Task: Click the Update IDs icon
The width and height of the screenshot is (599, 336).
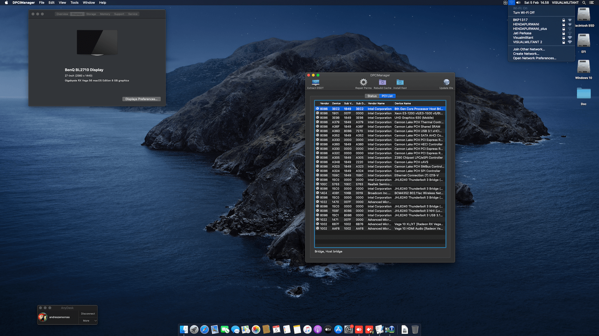Action: click(x=446, y=82)
